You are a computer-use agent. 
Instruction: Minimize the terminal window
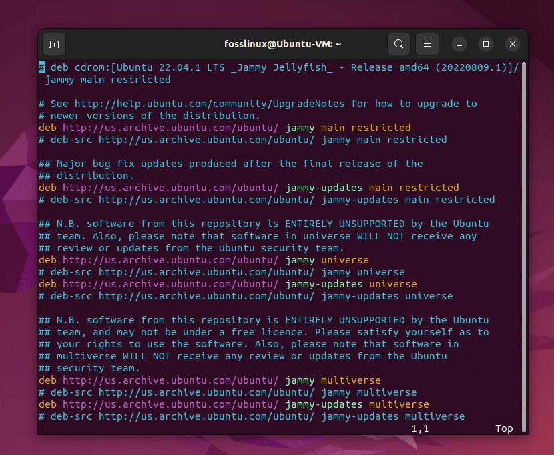click(459, 44)
